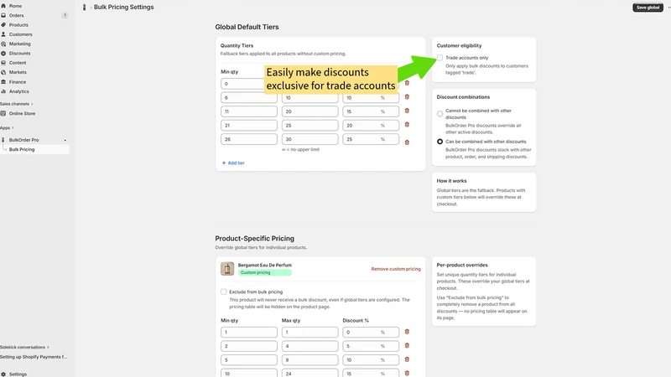Viewport: 671px width, 377px height.
Task: Click the Add tier link
Action: pyautogui.click(x=233, y=163)
